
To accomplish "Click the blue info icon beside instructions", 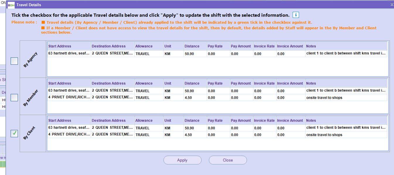I will [296, 15].
